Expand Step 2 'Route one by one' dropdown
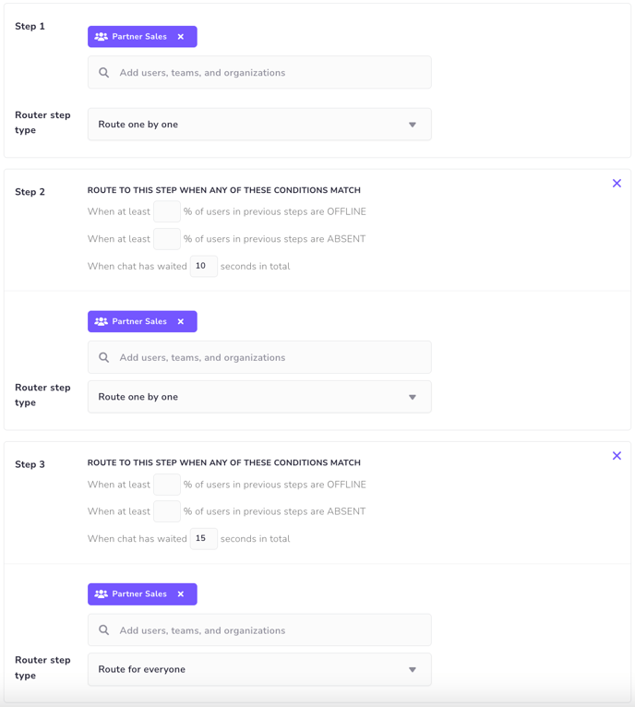 point(259,397)
